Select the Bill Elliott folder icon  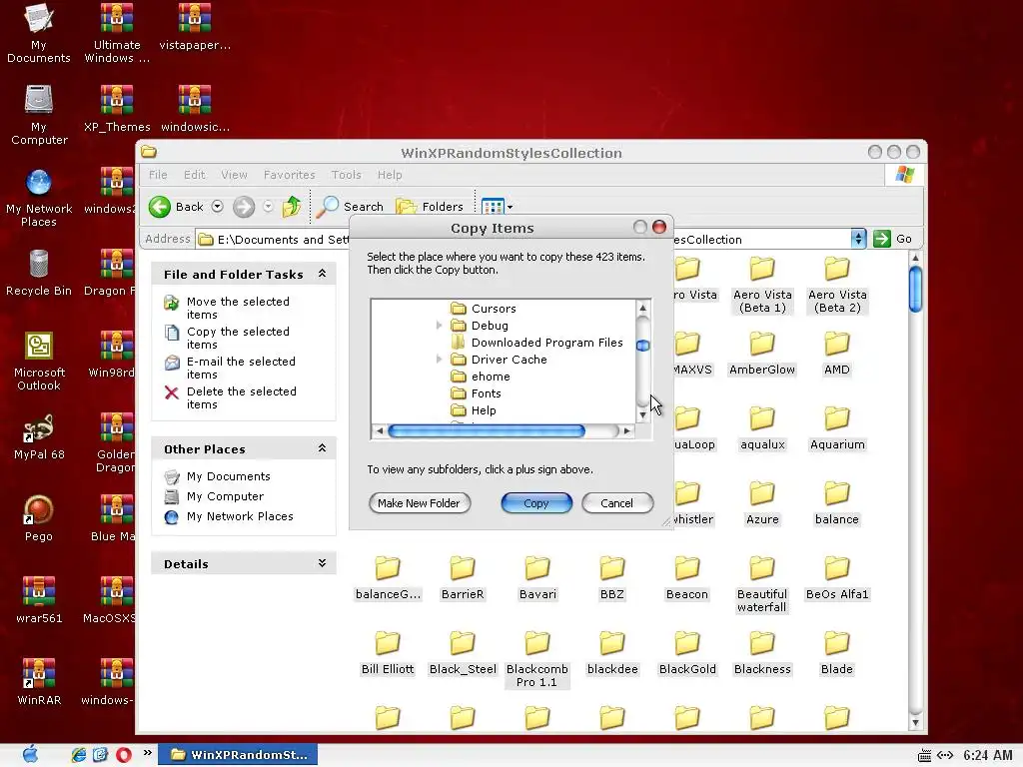tap(388, 643)
